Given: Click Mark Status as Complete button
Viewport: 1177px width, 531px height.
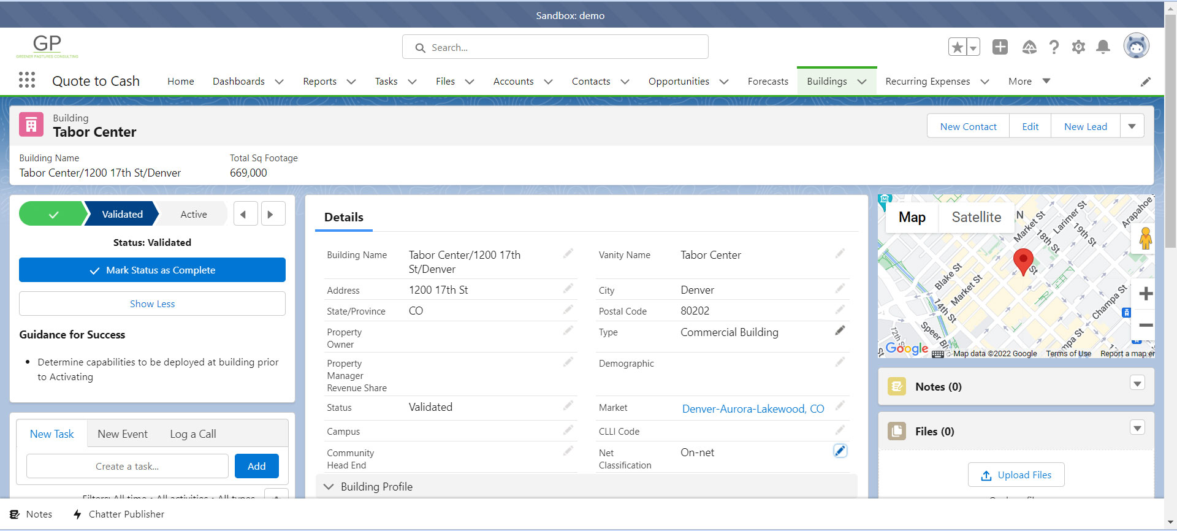Looking at the screenshot, I should tap(152, 270).
